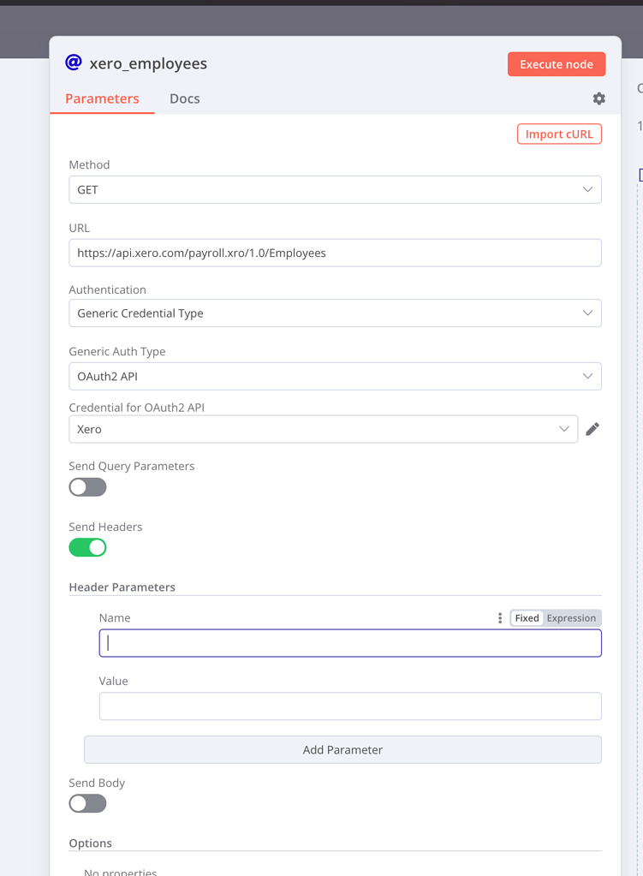Select the Parameters tab
The height and width of the screenshot is (876, 643).
point(102,98)
